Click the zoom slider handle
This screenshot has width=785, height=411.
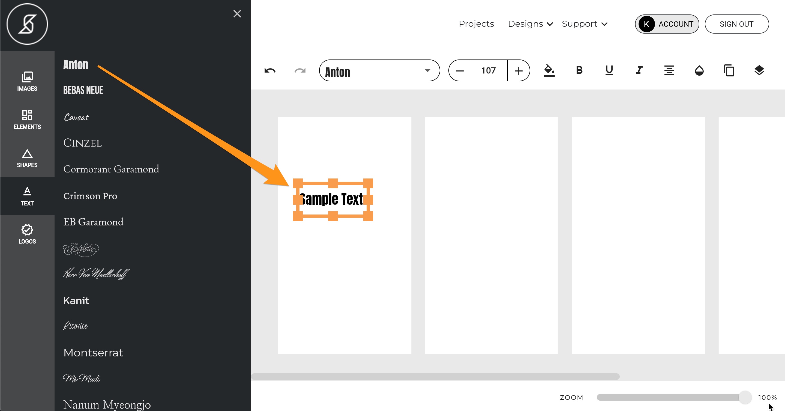[x=745, y=397]
